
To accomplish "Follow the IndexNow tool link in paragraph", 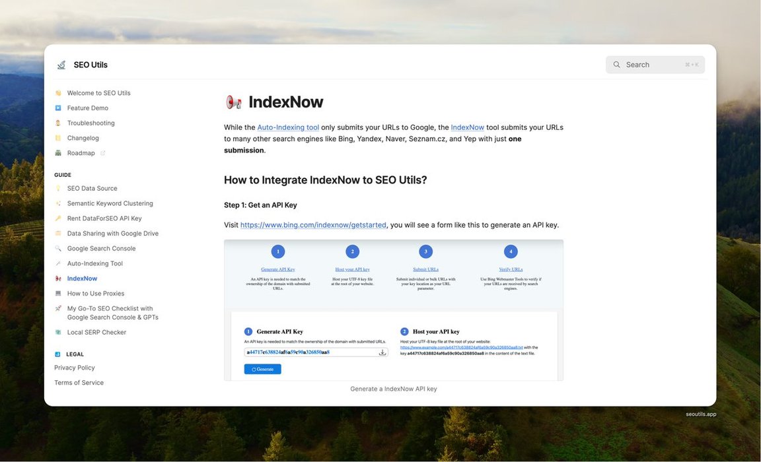I will (x=467, y=127).
